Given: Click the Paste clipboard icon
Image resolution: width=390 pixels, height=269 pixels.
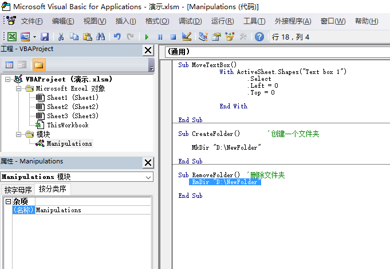Looking at the screenshot, I should coord(87,37).
